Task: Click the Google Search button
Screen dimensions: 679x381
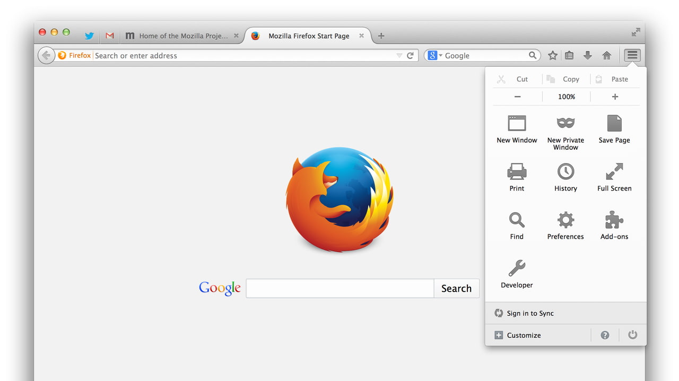Action: tap(456, 288)
